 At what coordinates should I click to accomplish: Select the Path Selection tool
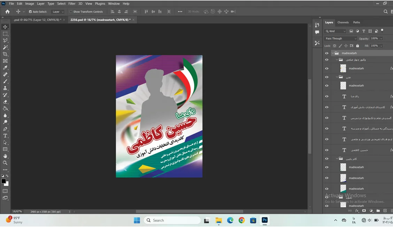5,142
